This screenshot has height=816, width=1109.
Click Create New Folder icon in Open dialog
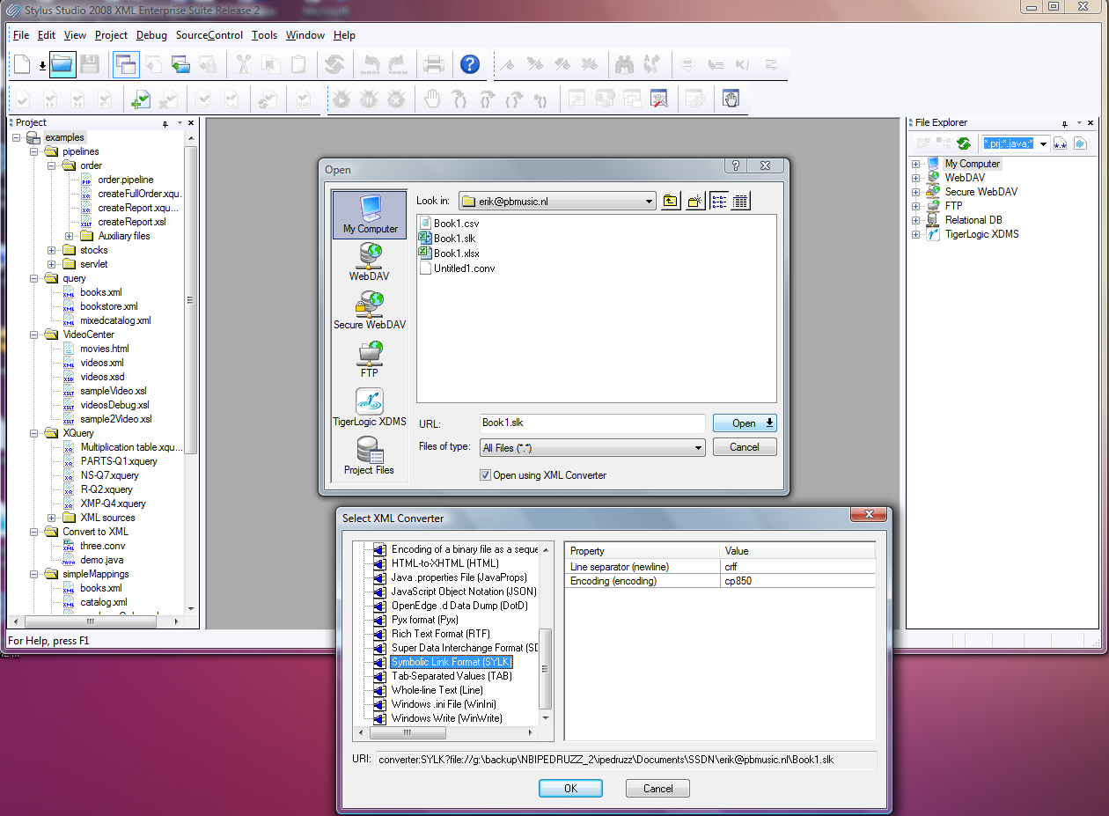(x=694, y=202)
